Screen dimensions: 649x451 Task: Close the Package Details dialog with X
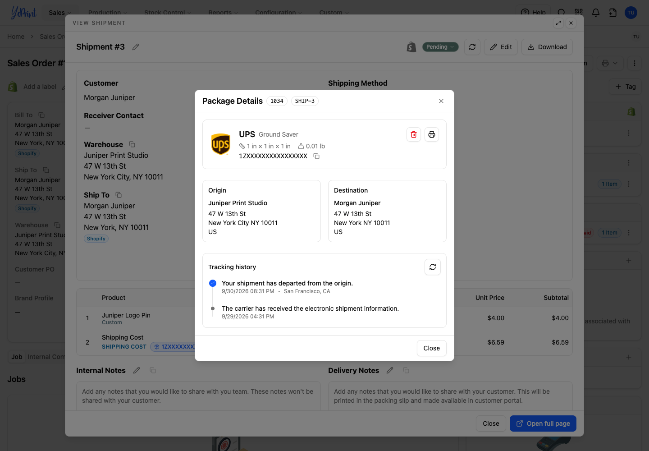pos(441,101)
